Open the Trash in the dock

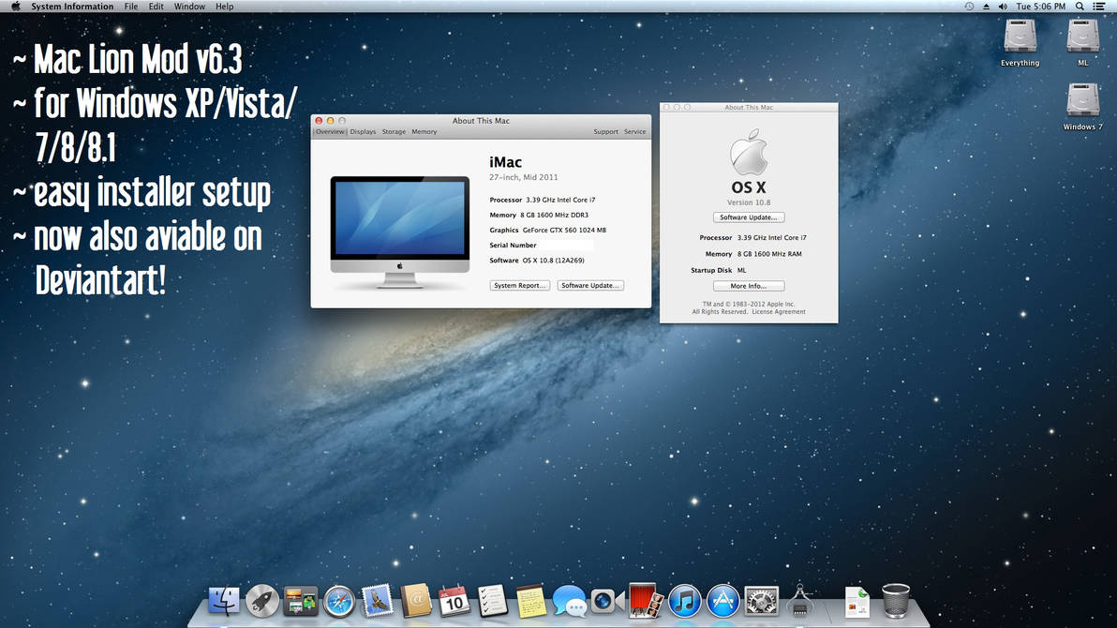pos(896,601)
